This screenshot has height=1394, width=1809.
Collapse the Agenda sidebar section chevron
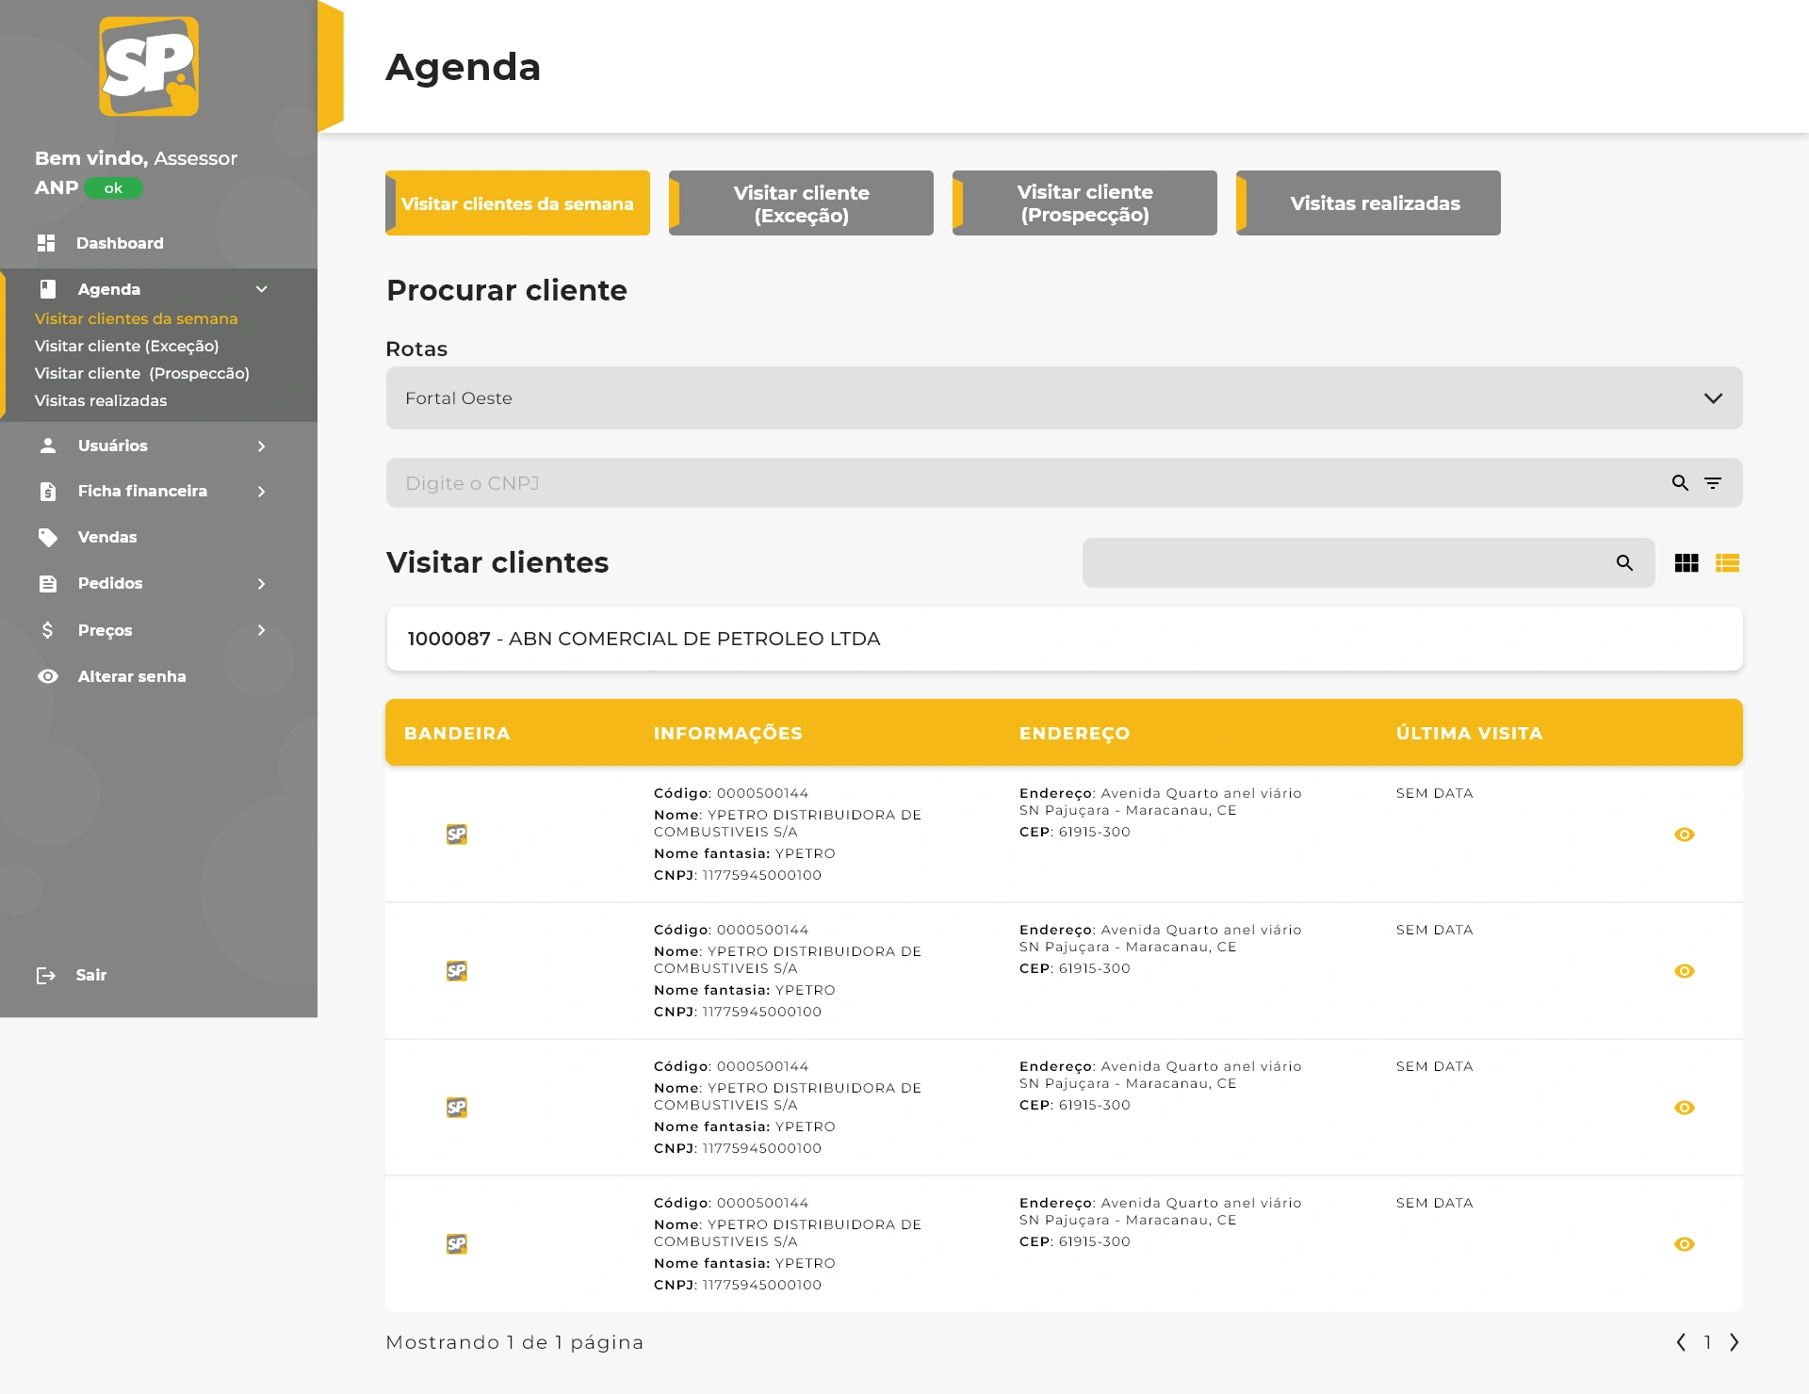click(x=261, y=289)
